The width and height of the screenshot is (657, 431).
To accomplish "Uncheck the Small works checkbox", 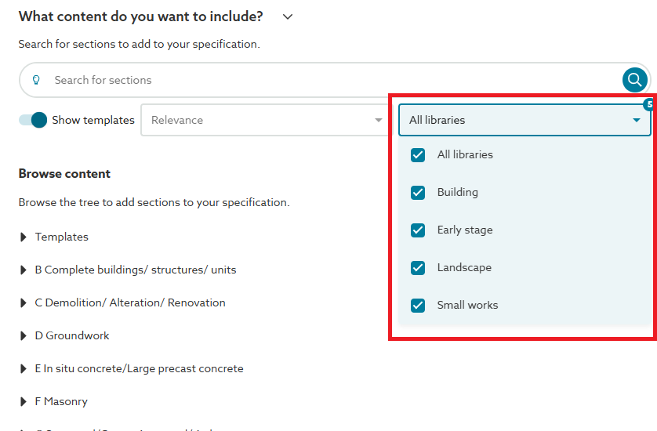I will point(418,306).
